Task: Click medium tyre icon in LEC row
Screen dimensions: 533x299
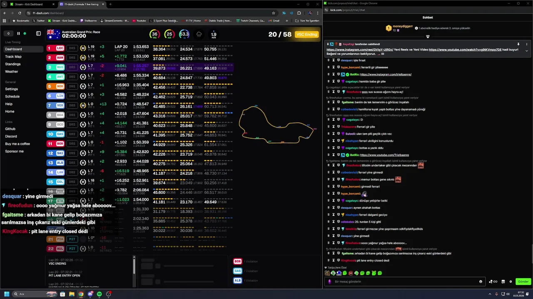Action: tap(83, 48)
